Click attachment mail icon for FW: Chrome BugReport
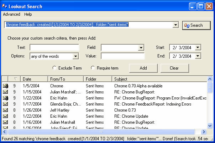 [5, 98]
